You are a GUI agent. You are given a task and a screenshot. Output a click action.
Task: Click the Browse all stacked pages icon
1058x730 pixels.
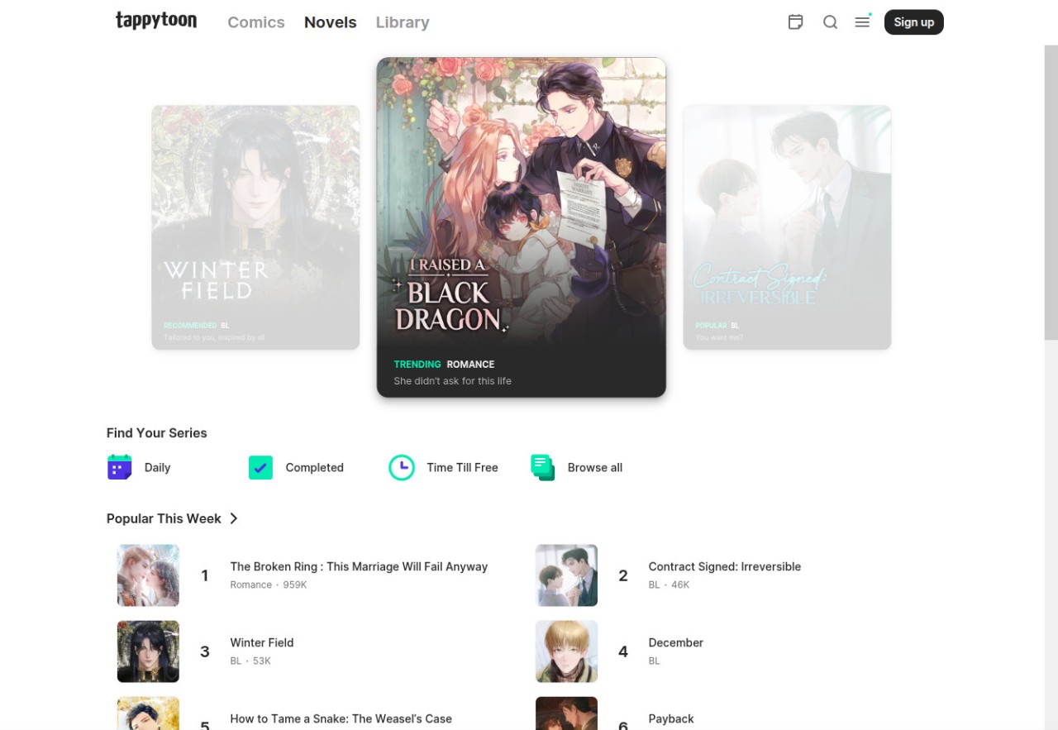click(x=542, y=467)
